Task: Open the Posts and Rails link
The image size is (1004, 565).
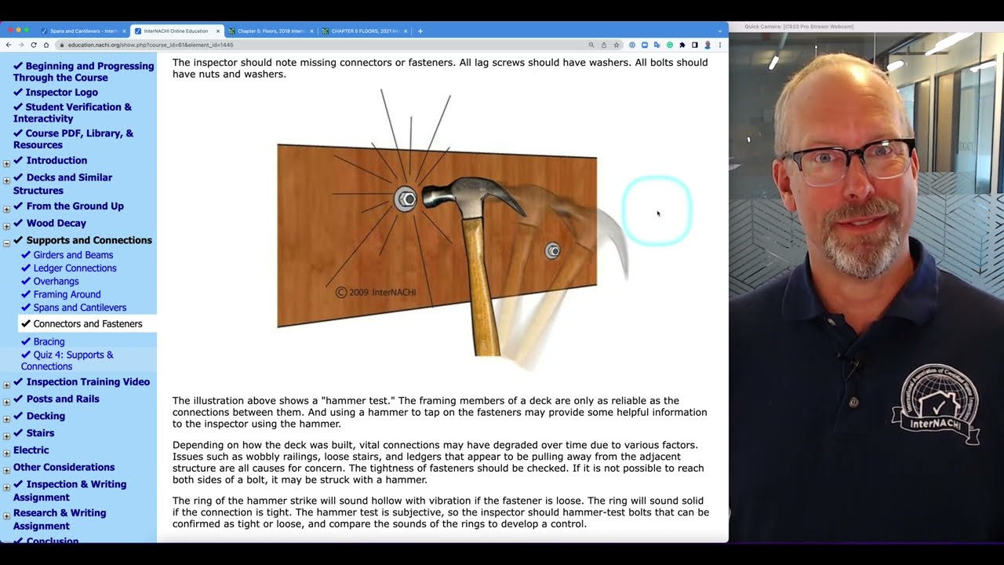Action: 63,399
